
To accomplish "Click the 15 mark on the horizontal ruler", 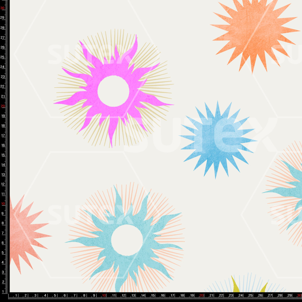I will pyautogui.click(x=153, y=295).
